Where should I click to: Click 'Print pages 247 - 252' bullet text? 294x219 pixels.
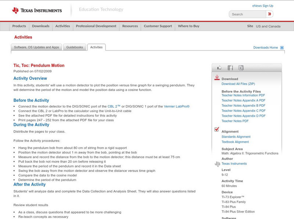tap(66, 120)
